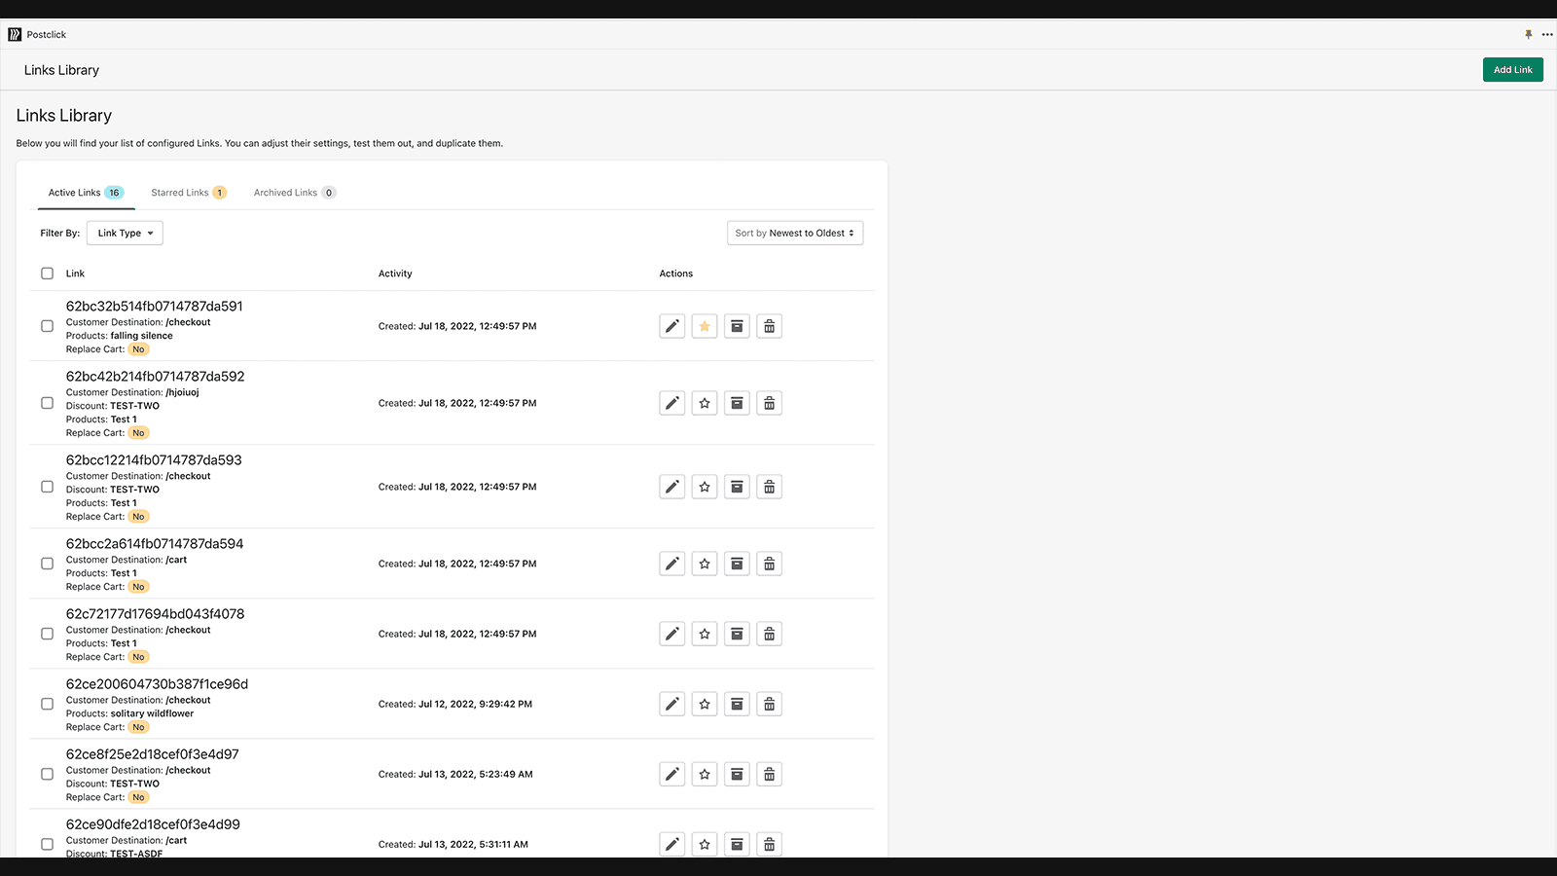Delete link 62ce8f25e2d18cef0f3e4d97
1557x876 pixels.
769,774
